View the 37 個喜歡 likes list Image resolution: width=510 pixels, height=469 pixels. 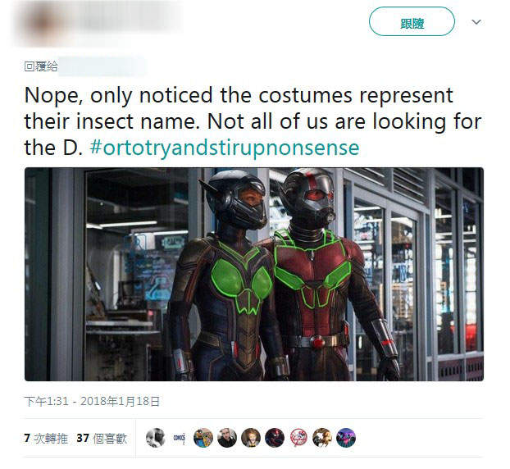[x=102, y=439]
